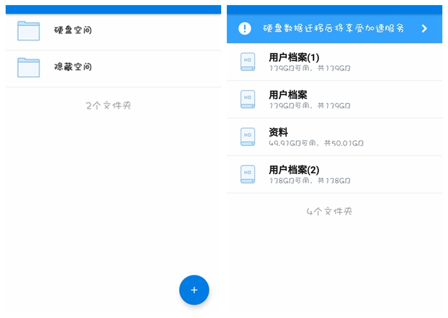
Task: Click the folder icon beside 隐藏空间
Action: coord(28,68)
